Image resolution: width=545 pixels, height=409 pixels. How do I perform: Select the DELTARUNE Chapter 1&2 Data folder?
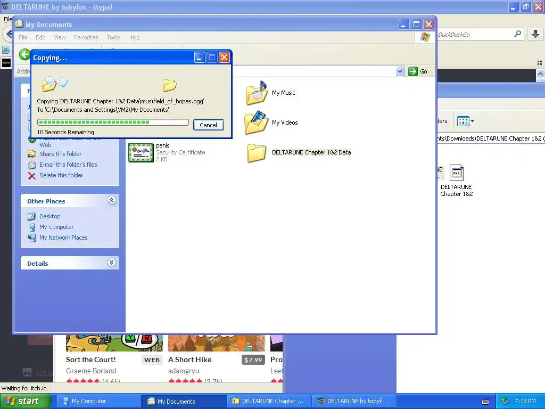[299, 152]
